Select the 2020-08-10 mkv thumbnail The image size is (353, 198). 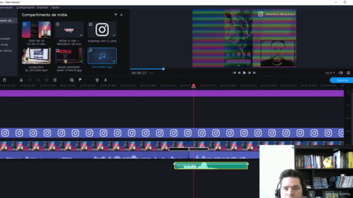click(x=36, y=30)
